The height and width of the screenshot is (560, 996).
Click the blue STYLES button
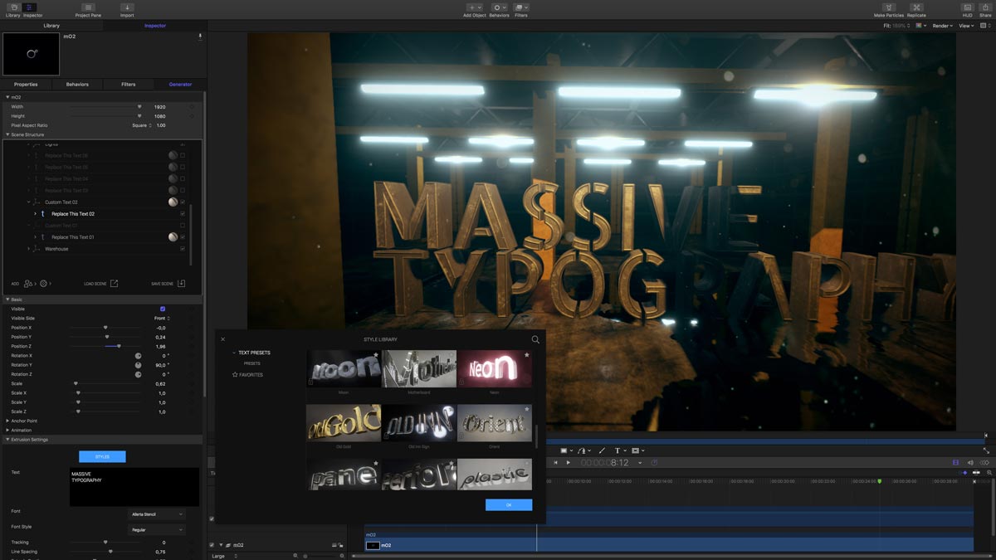pos(102,456)
